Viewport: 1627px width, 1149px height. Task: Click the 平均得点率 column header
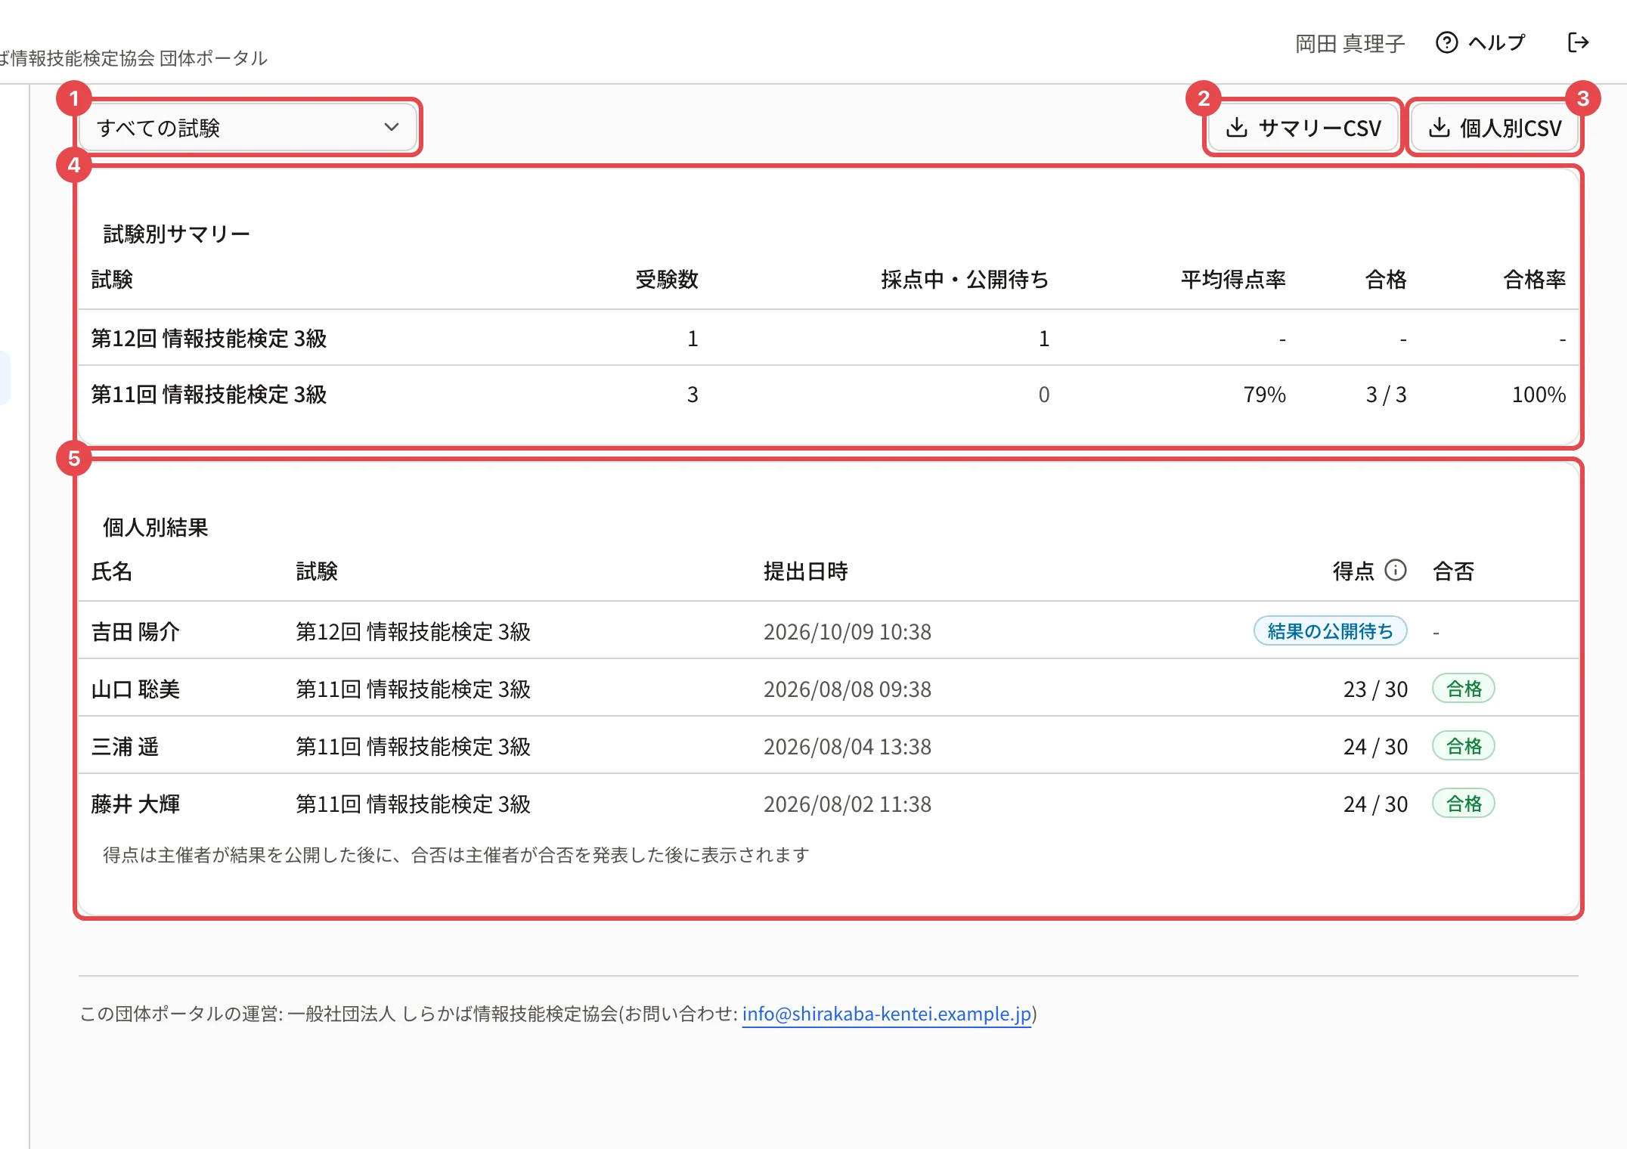point(1234,280)
